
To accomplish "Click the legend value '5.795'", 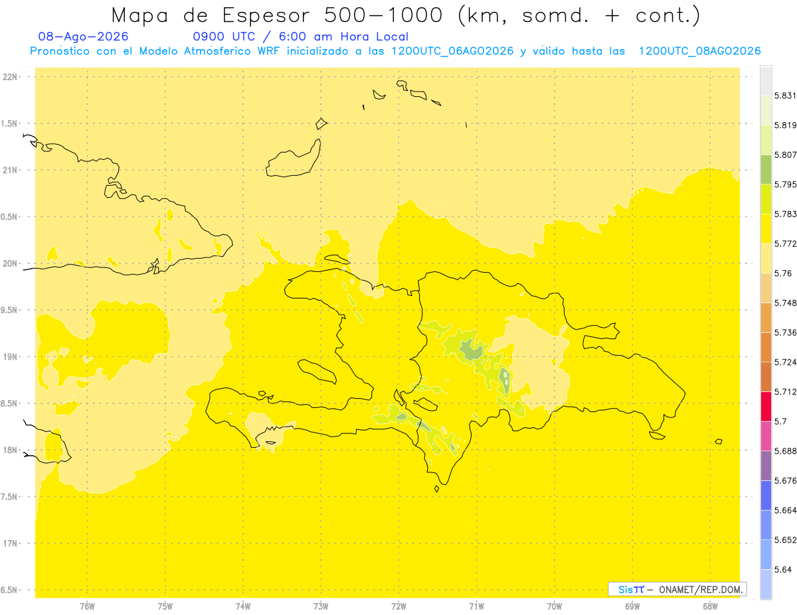I will pos(786,184).
